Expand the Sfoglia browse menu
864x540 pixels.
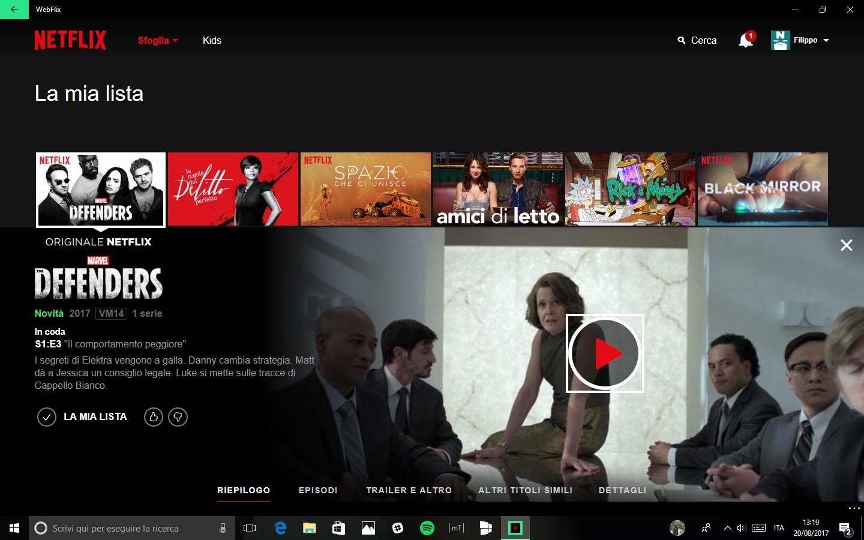[158, 40]
